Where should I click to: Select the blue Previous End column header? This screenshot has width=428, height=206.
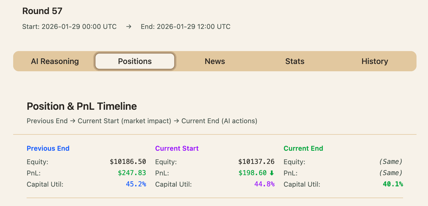point(48,148)
